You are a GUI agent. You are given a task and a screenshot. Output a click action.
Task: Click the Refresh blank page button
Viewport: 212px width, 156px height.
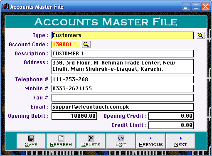click(61, 141)
